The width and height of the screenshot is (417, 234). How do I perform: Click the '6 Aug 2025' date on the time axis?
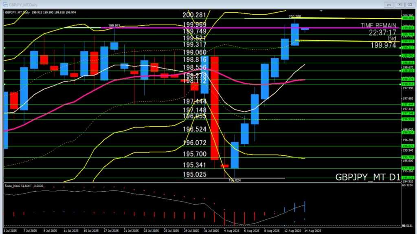pyautogui.click(x=252, y=231)
